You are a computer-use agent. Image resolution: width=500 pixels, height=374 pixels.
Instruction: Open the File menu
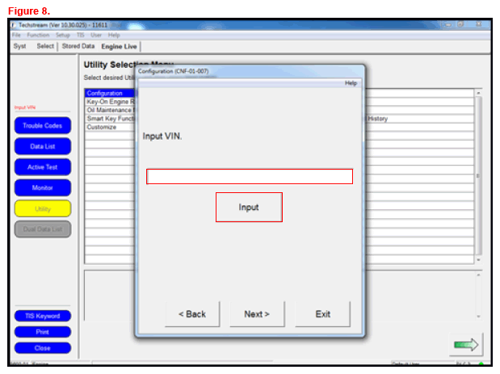[x=16, y=35]
